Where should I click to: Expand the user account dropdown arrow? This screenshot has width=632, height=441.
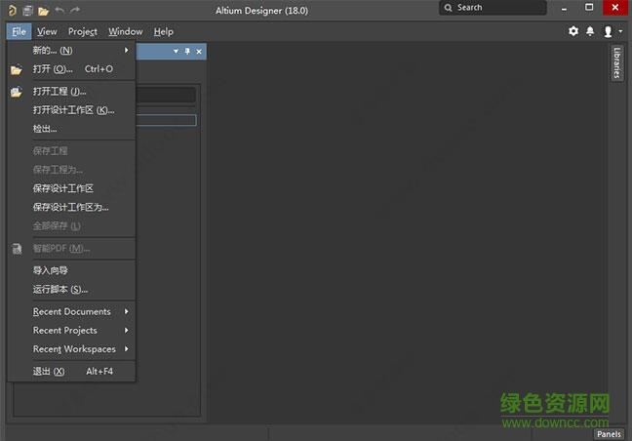[x=620, y=31]
